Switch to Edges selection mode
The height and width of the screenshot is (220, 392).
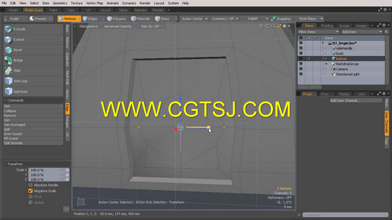pyautogui.click(x=92, y=19)
